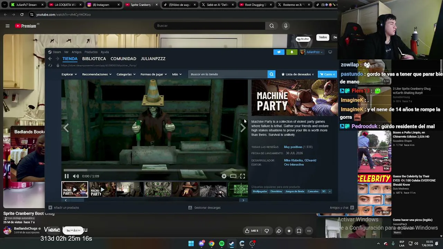The width and height of the screenshot is (443, 249).
Task: Open Steam notifications bell
Action: tap(291, 52)
